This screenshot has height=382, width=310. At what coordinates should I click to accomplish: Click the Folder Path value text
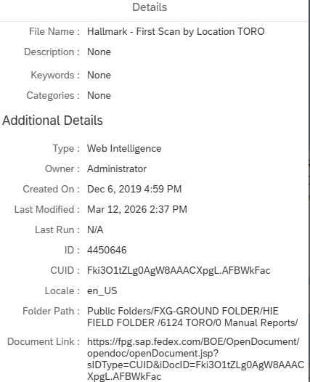[192, 317]
